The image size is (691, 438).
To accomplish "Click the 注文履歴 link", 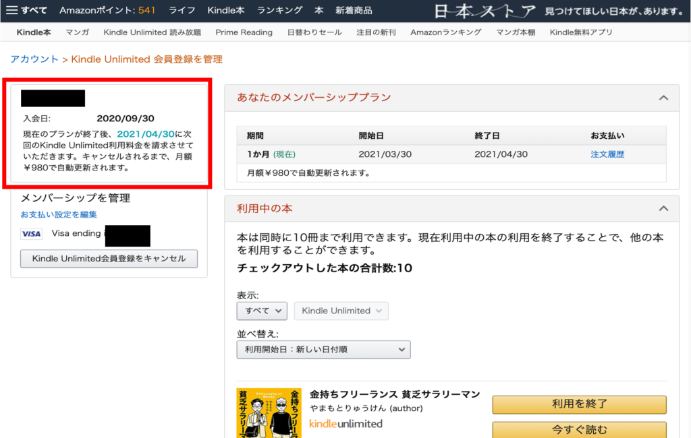I will tap(607, 154).
